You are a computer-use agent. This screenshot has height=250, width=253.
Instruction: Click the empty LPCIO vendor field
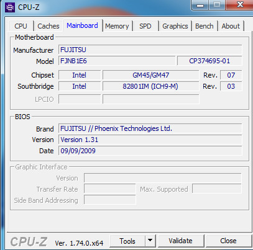tap(80, 99)
